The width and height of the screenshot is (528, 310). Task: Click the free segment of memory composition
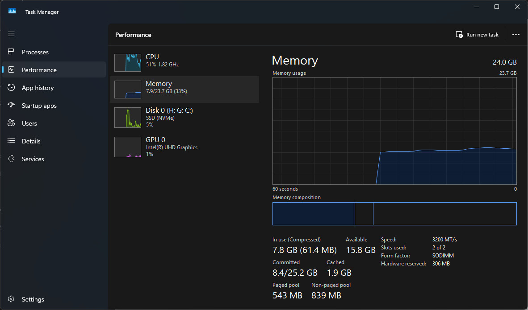pos(445,214)
